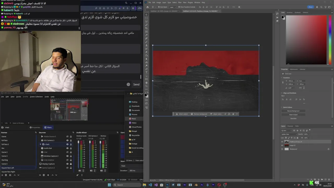This screenshot has width=334, height=188.
Task: Open Photoshop Layer menu
Action: point(164,2)
